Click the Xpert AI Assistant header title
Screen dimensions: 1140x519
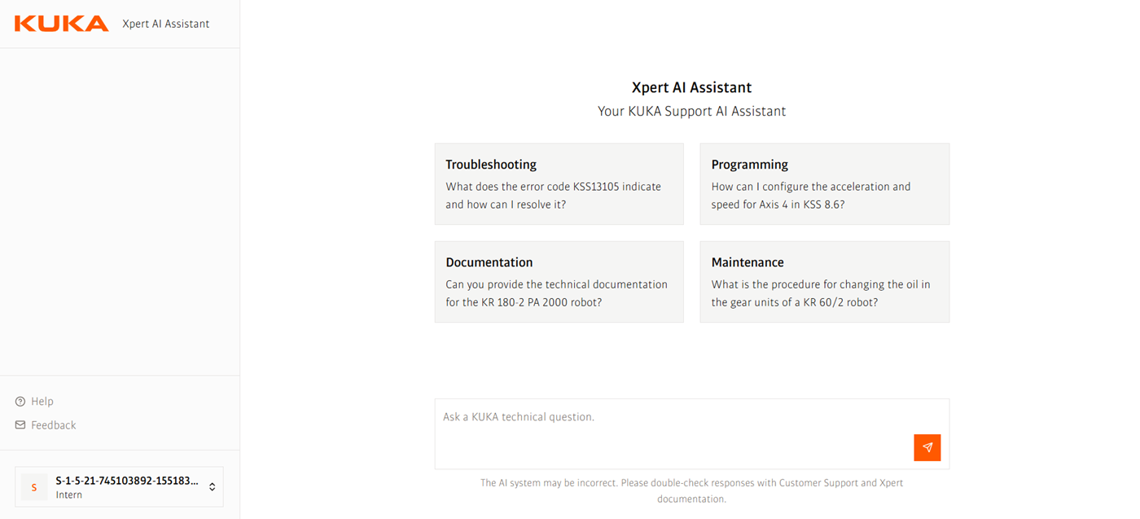(x=166, y=24)
